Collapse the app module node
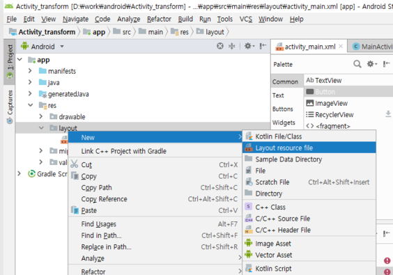The width and height of the screenshot is (393, 275). tap(20, 60)
